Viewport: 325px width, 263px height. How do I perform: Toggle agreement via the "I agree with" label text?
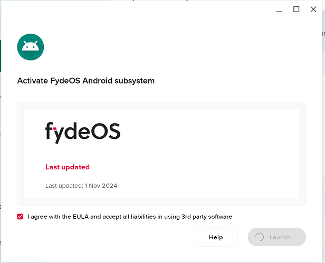47,217
